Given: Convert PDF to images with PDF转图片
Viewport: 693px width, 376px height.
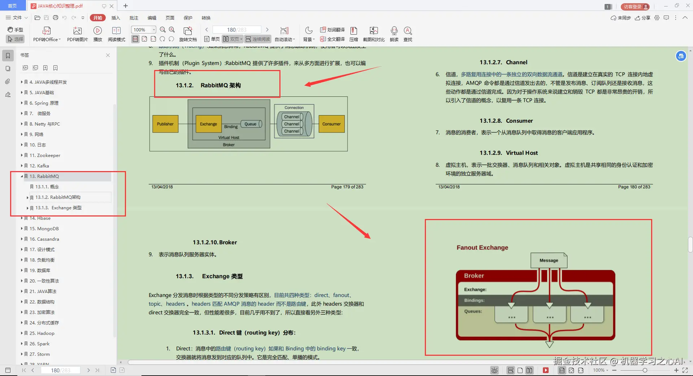Looking at the screenshot, I should pyautogui.click(x=77, y=34).
